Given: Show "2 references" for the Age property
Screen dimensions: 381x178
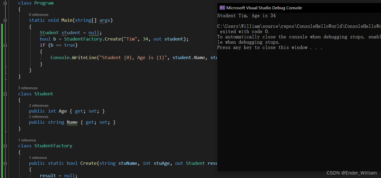Looking at the screenshot, I should [38, 105].
